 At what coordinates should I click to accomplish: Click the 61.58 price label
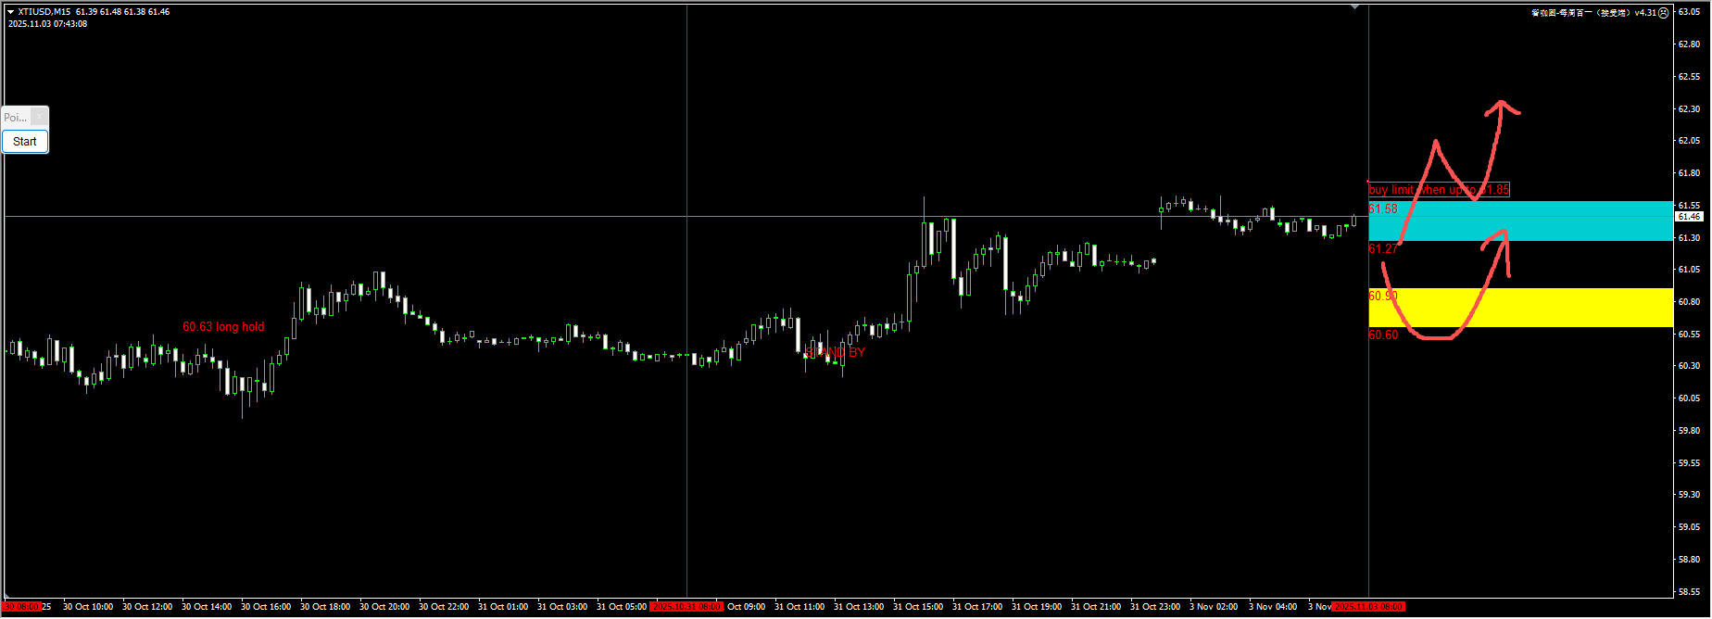tap(1383, 209)
